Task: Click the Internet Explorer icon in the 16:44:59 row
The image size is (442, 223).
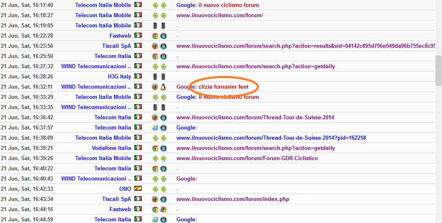Action: point(155,220)
